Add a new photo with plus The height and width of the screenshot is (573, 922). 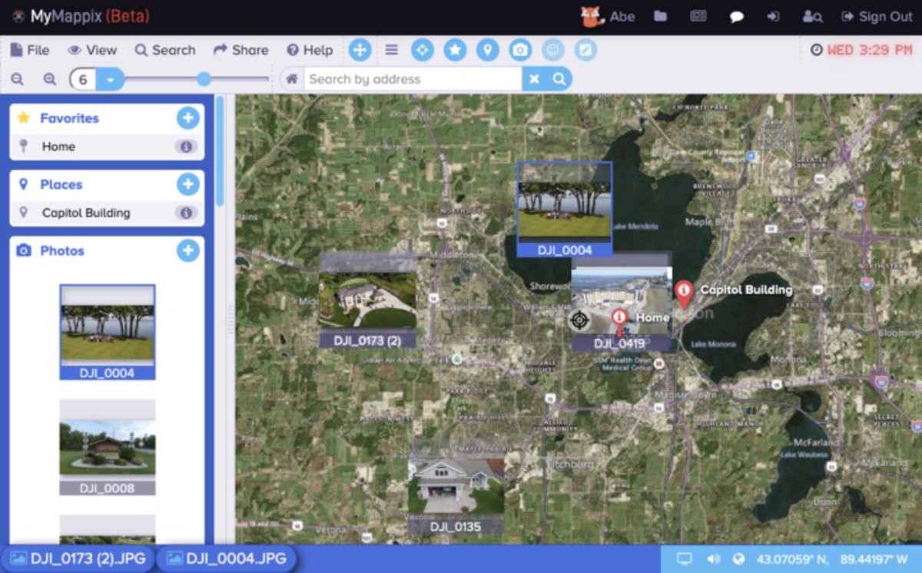[x=188, y=250]
